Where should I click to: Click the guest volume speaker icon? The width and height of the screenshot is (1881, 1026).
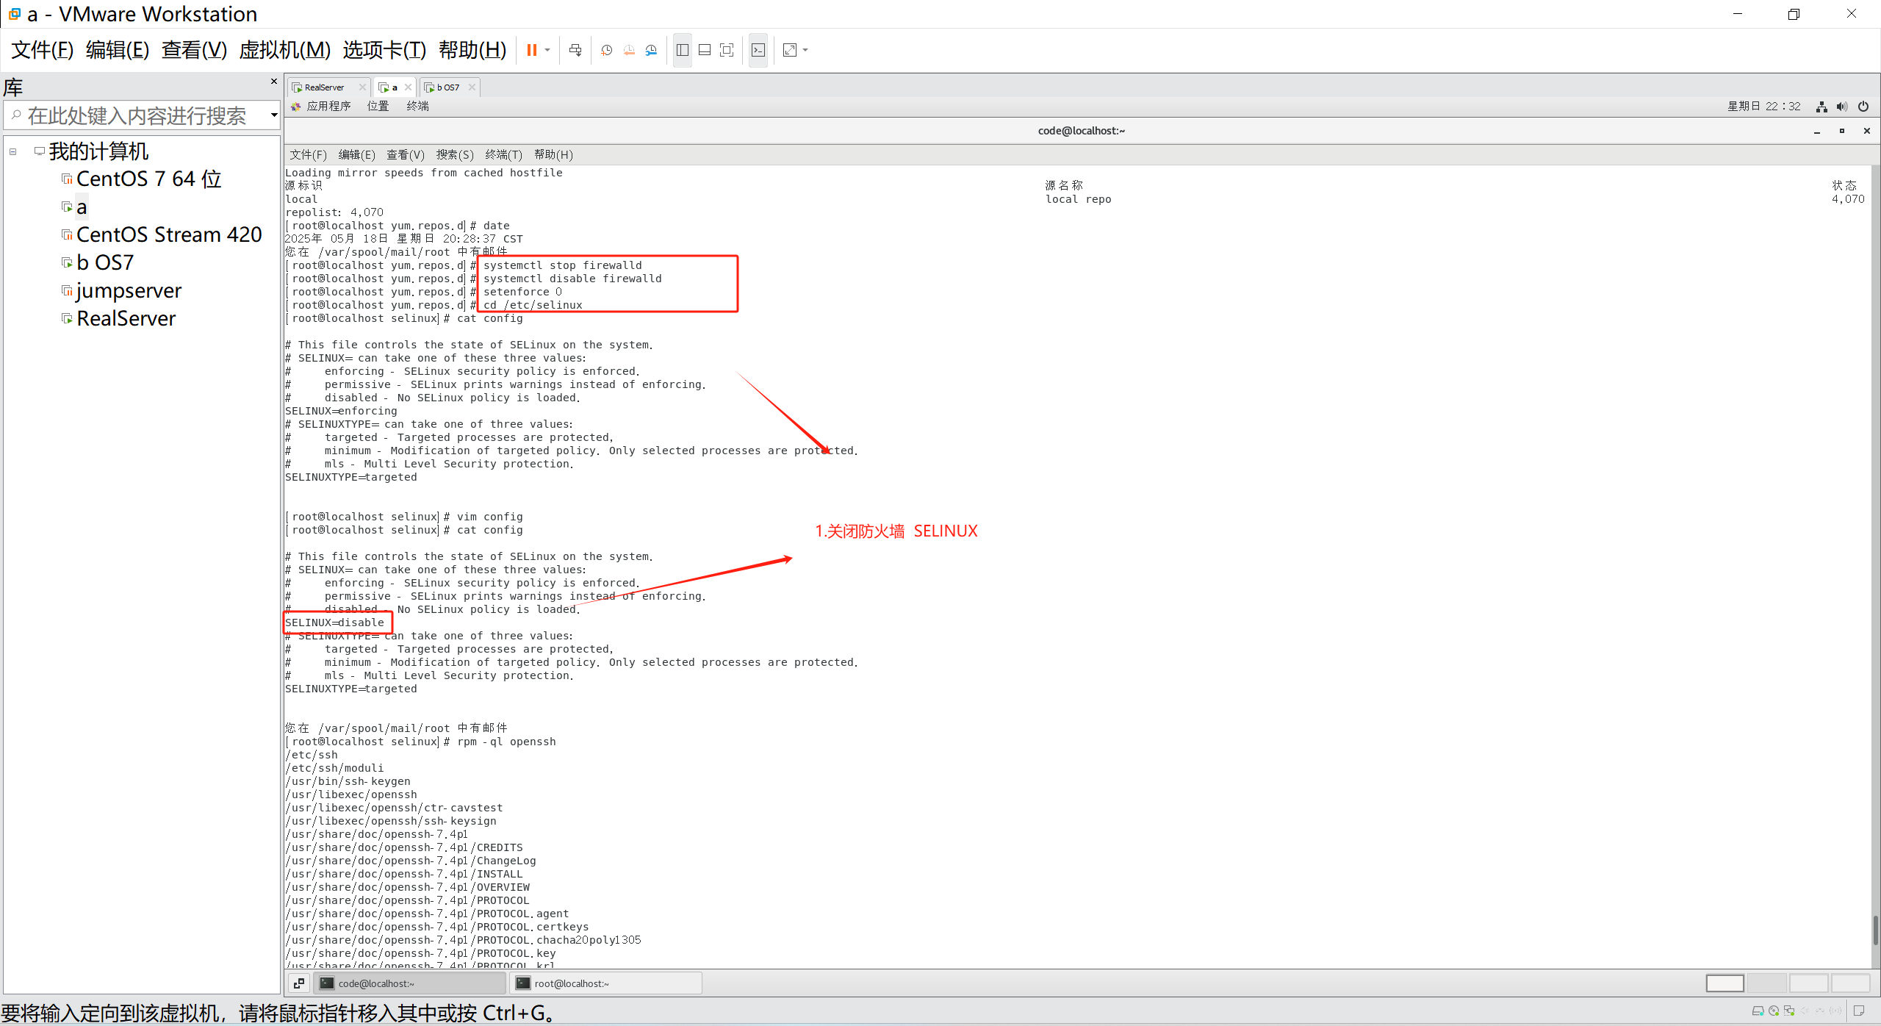pos(1842,107)
